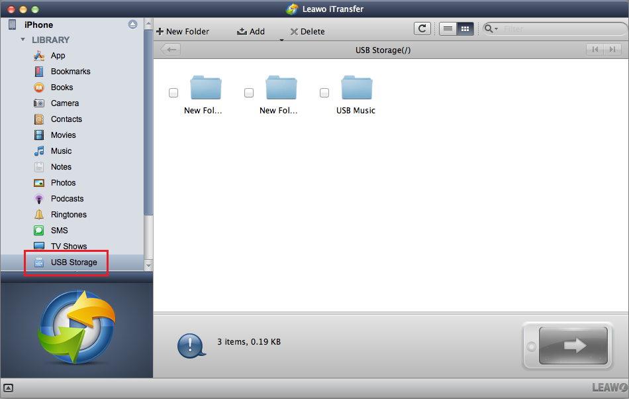Viewport: 629px width, 399px height.
Task: Click the Delete button
Action: pyautogui.click(x=307, y=31)
